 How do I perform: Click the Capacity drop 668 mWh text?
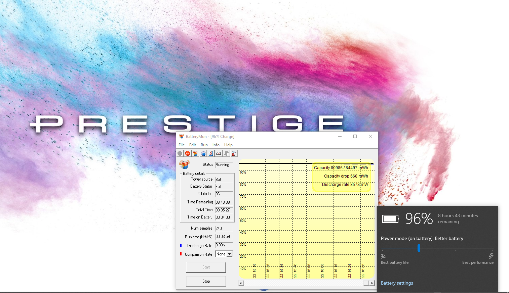point(346,176)
